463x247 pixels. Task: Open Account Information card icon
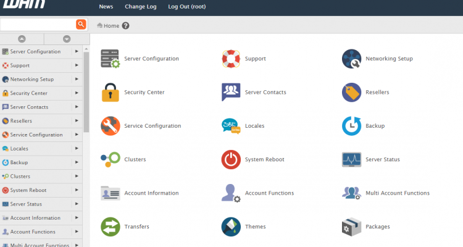[111, 193]
